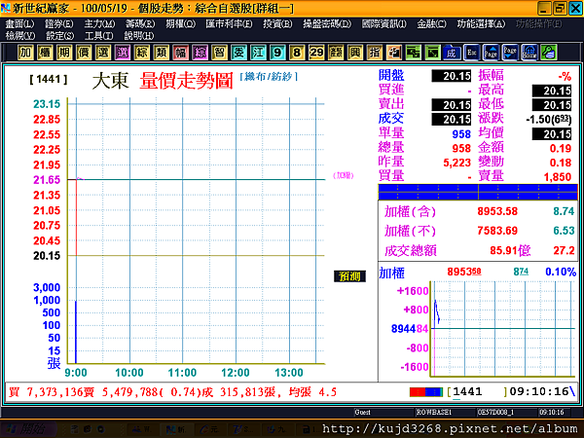Open the 證券(E) menu

(x=59, y=24)
